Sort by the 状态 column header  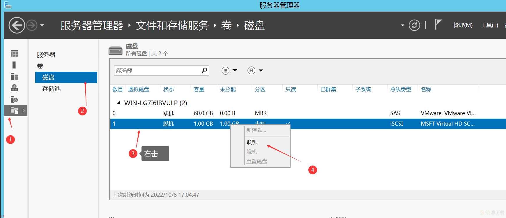[x=168, y=89]
